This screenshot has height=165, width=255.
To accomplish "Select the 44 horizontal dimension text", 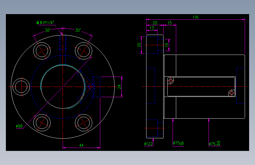I will tap(81, 145).
